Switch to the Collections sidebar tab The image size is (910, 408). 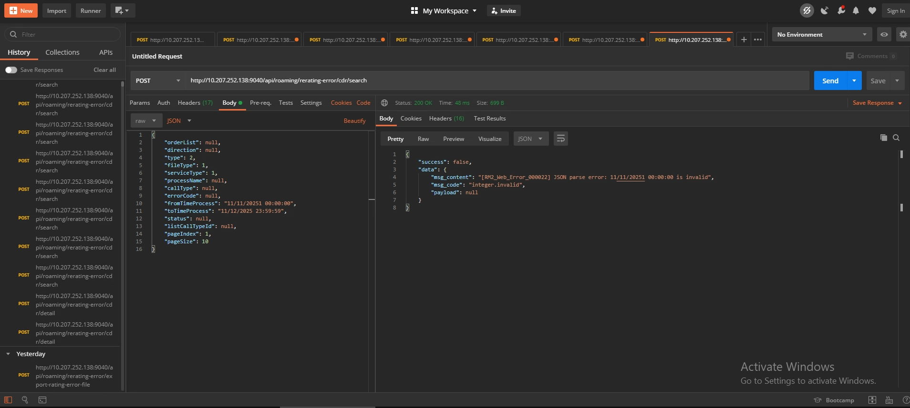tap(62, 52)
